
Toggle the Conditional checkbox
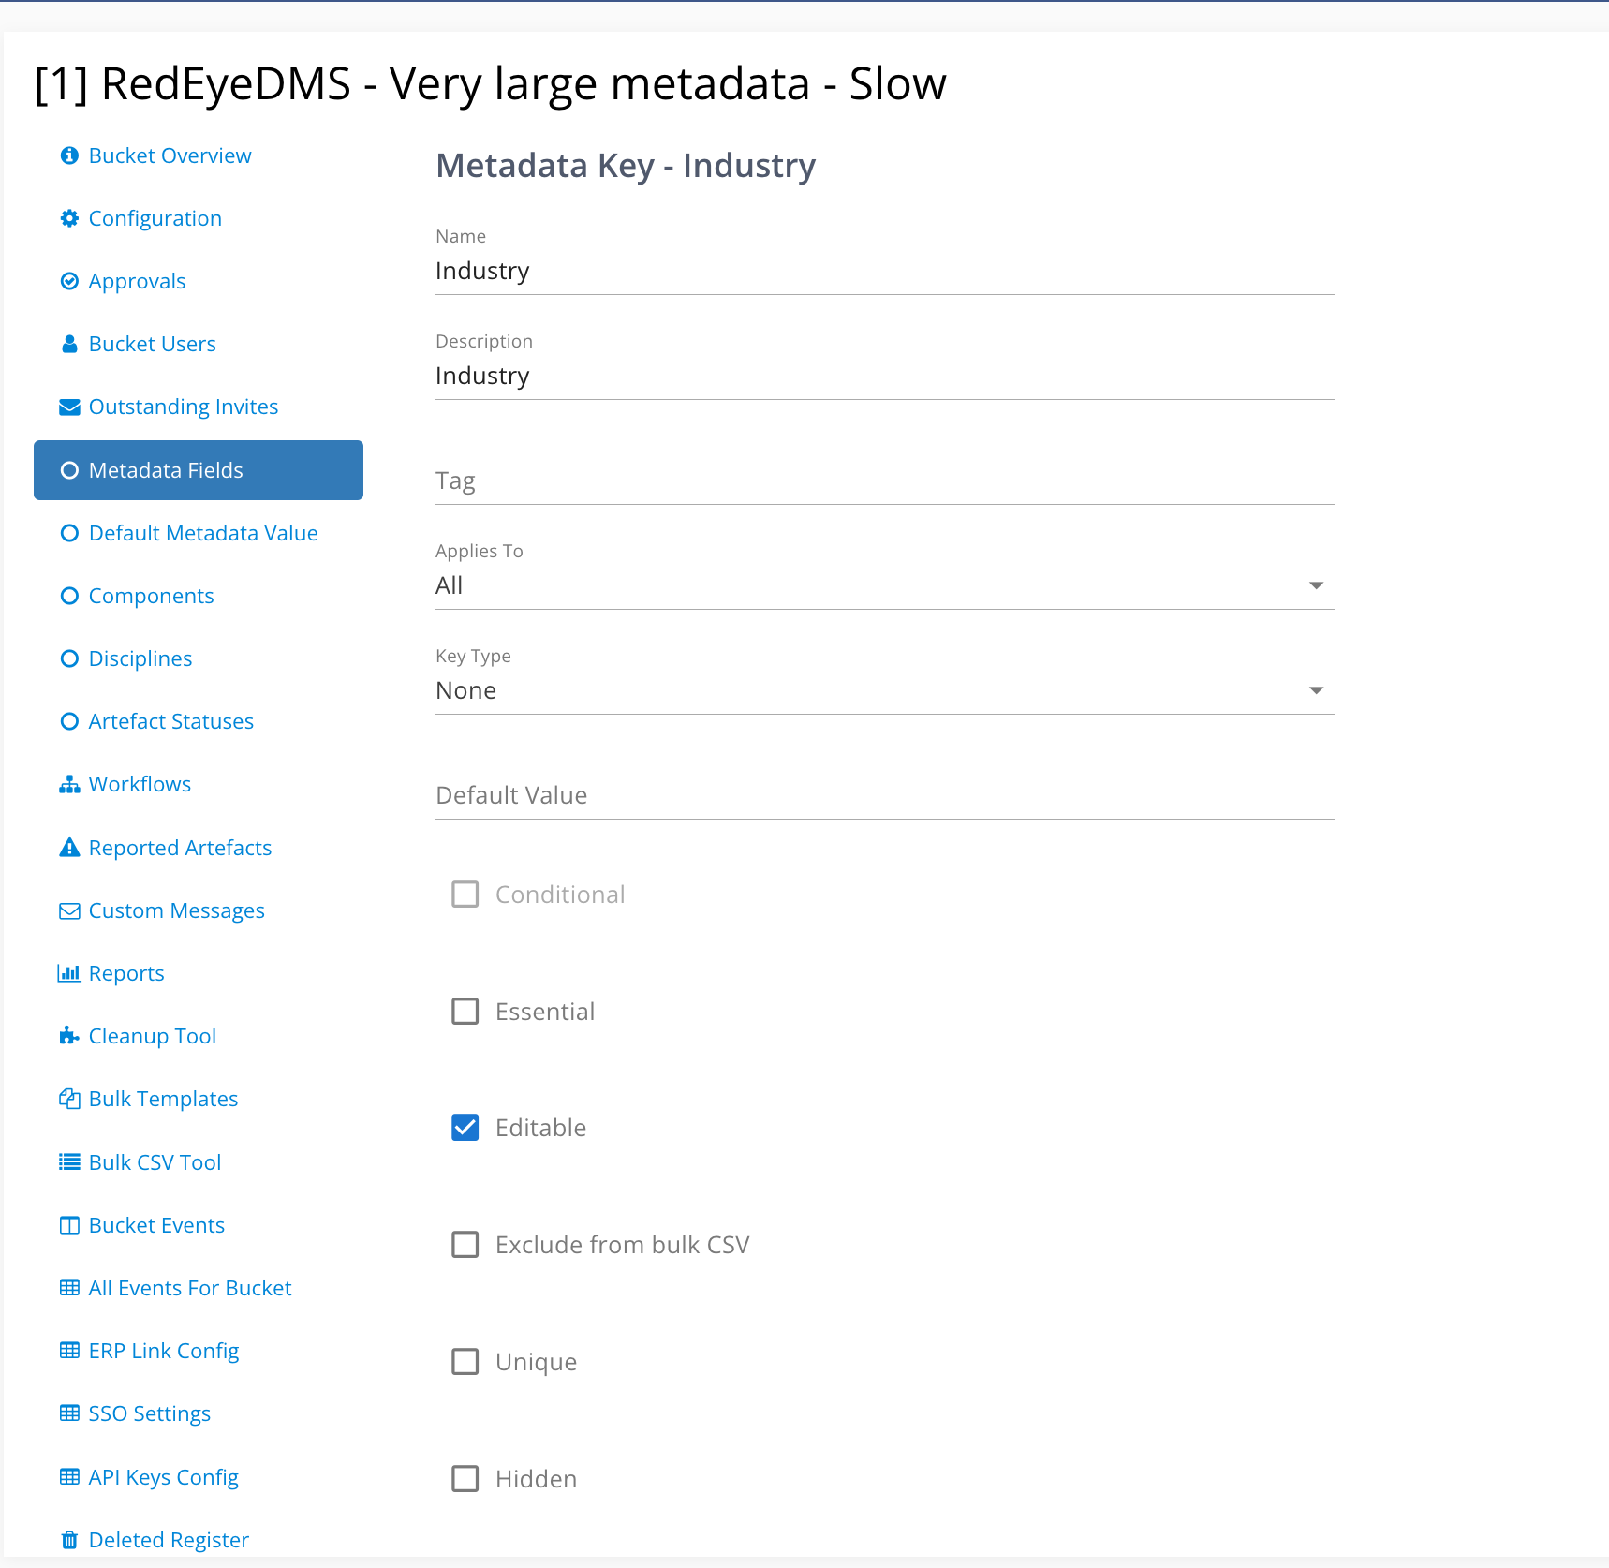[x=465, y=895]
